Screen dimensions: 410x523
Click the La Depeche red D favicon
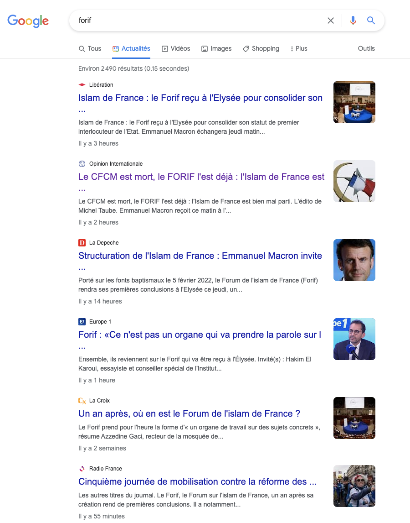[x=82, y=243]
